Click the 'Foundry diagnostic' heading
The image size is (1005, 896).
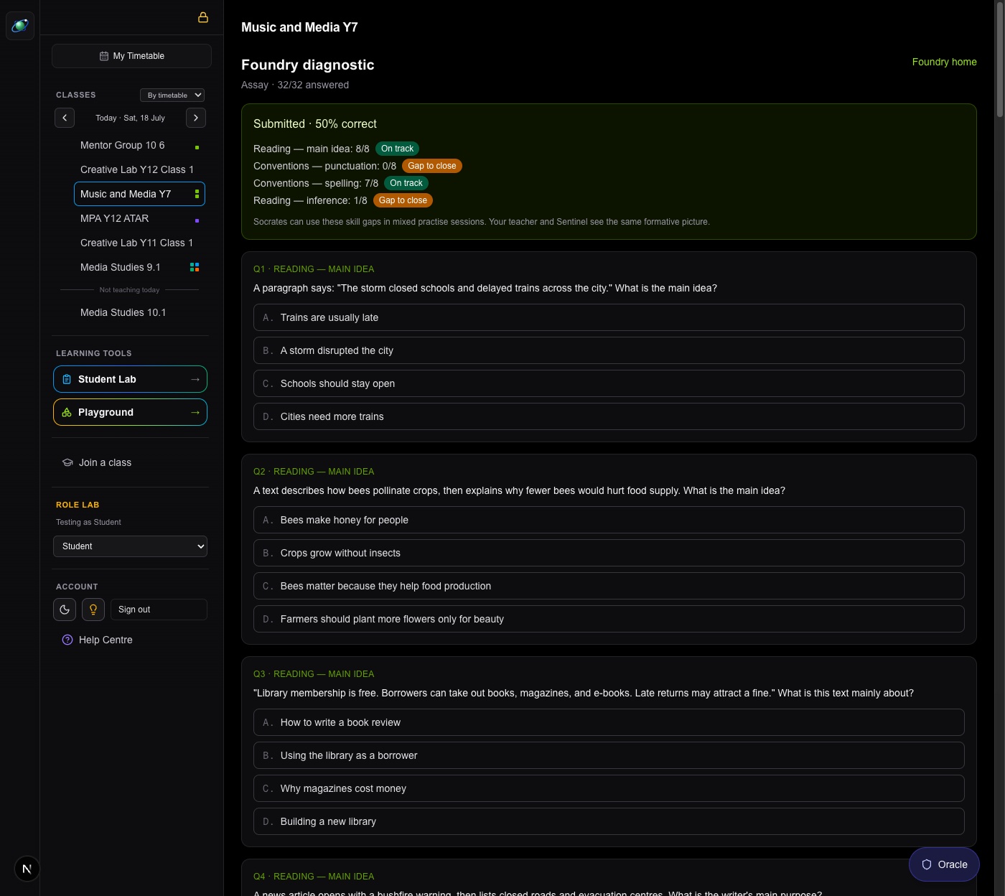[308, 65]
